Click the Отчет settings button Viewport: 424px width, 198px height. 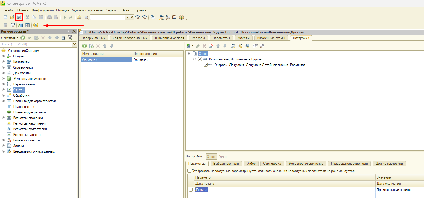click(x=211, y=157)
